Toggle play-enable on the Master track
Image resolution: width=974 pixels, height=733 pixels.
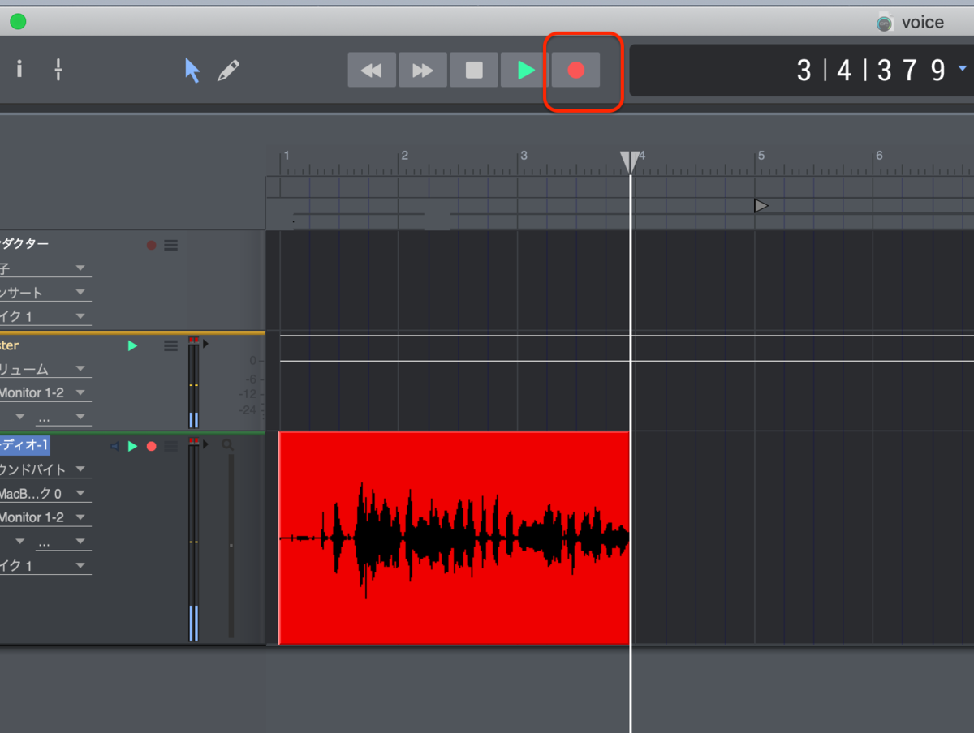pos(132,345)
